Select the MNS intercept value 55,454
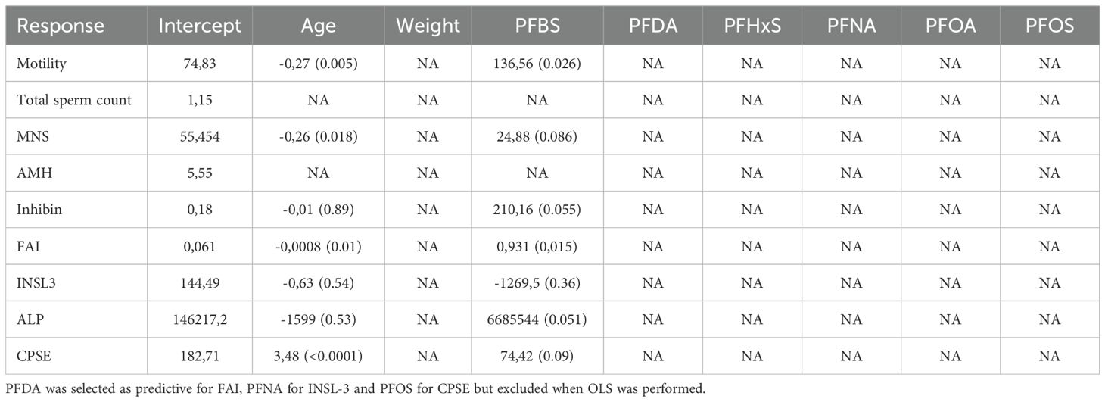 tap(199, 136)
